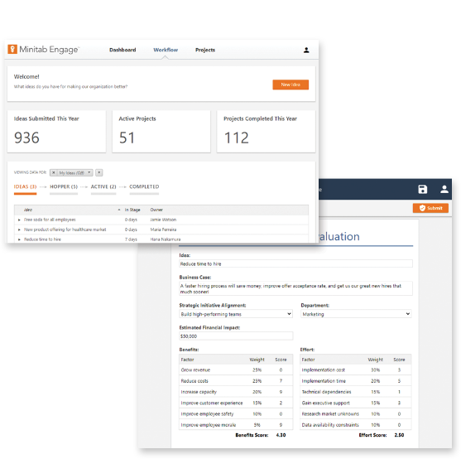Open the Department dropdown showing Marketing
461x459 pixels.
(x=356, y=314)
